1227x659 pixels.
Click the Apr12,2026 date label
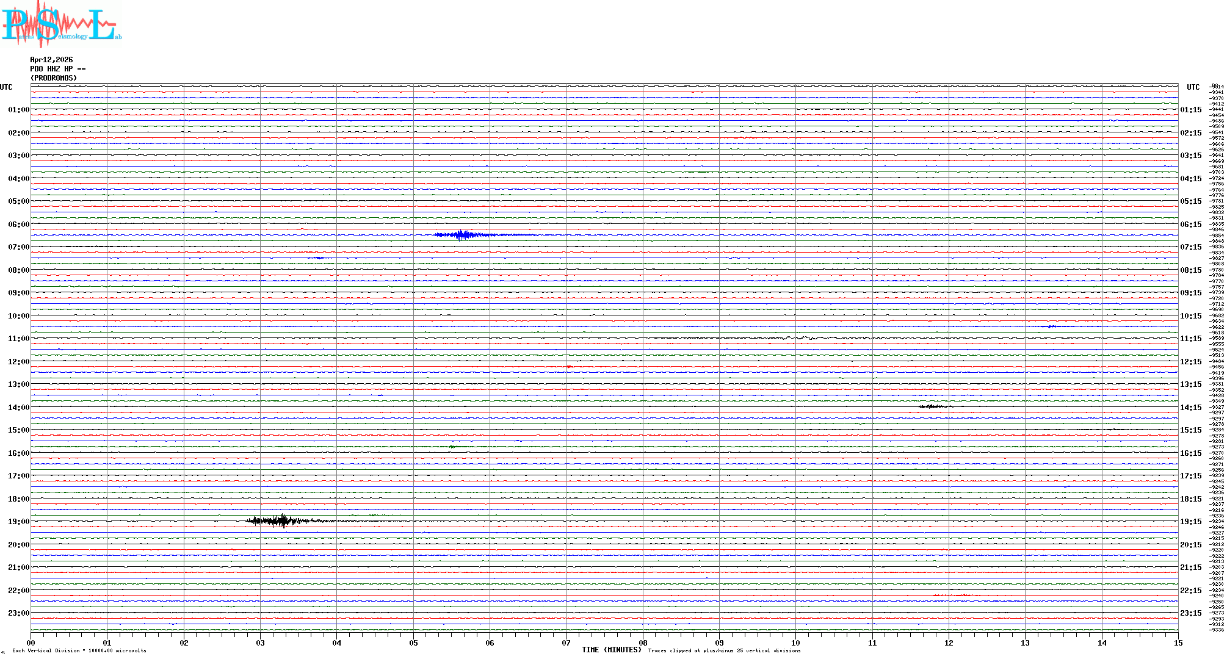click(51, 60)
